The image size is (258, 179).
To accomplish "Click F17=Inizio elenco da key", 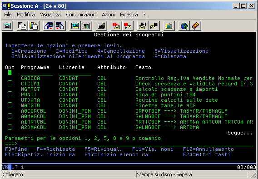I will [116, 154].
